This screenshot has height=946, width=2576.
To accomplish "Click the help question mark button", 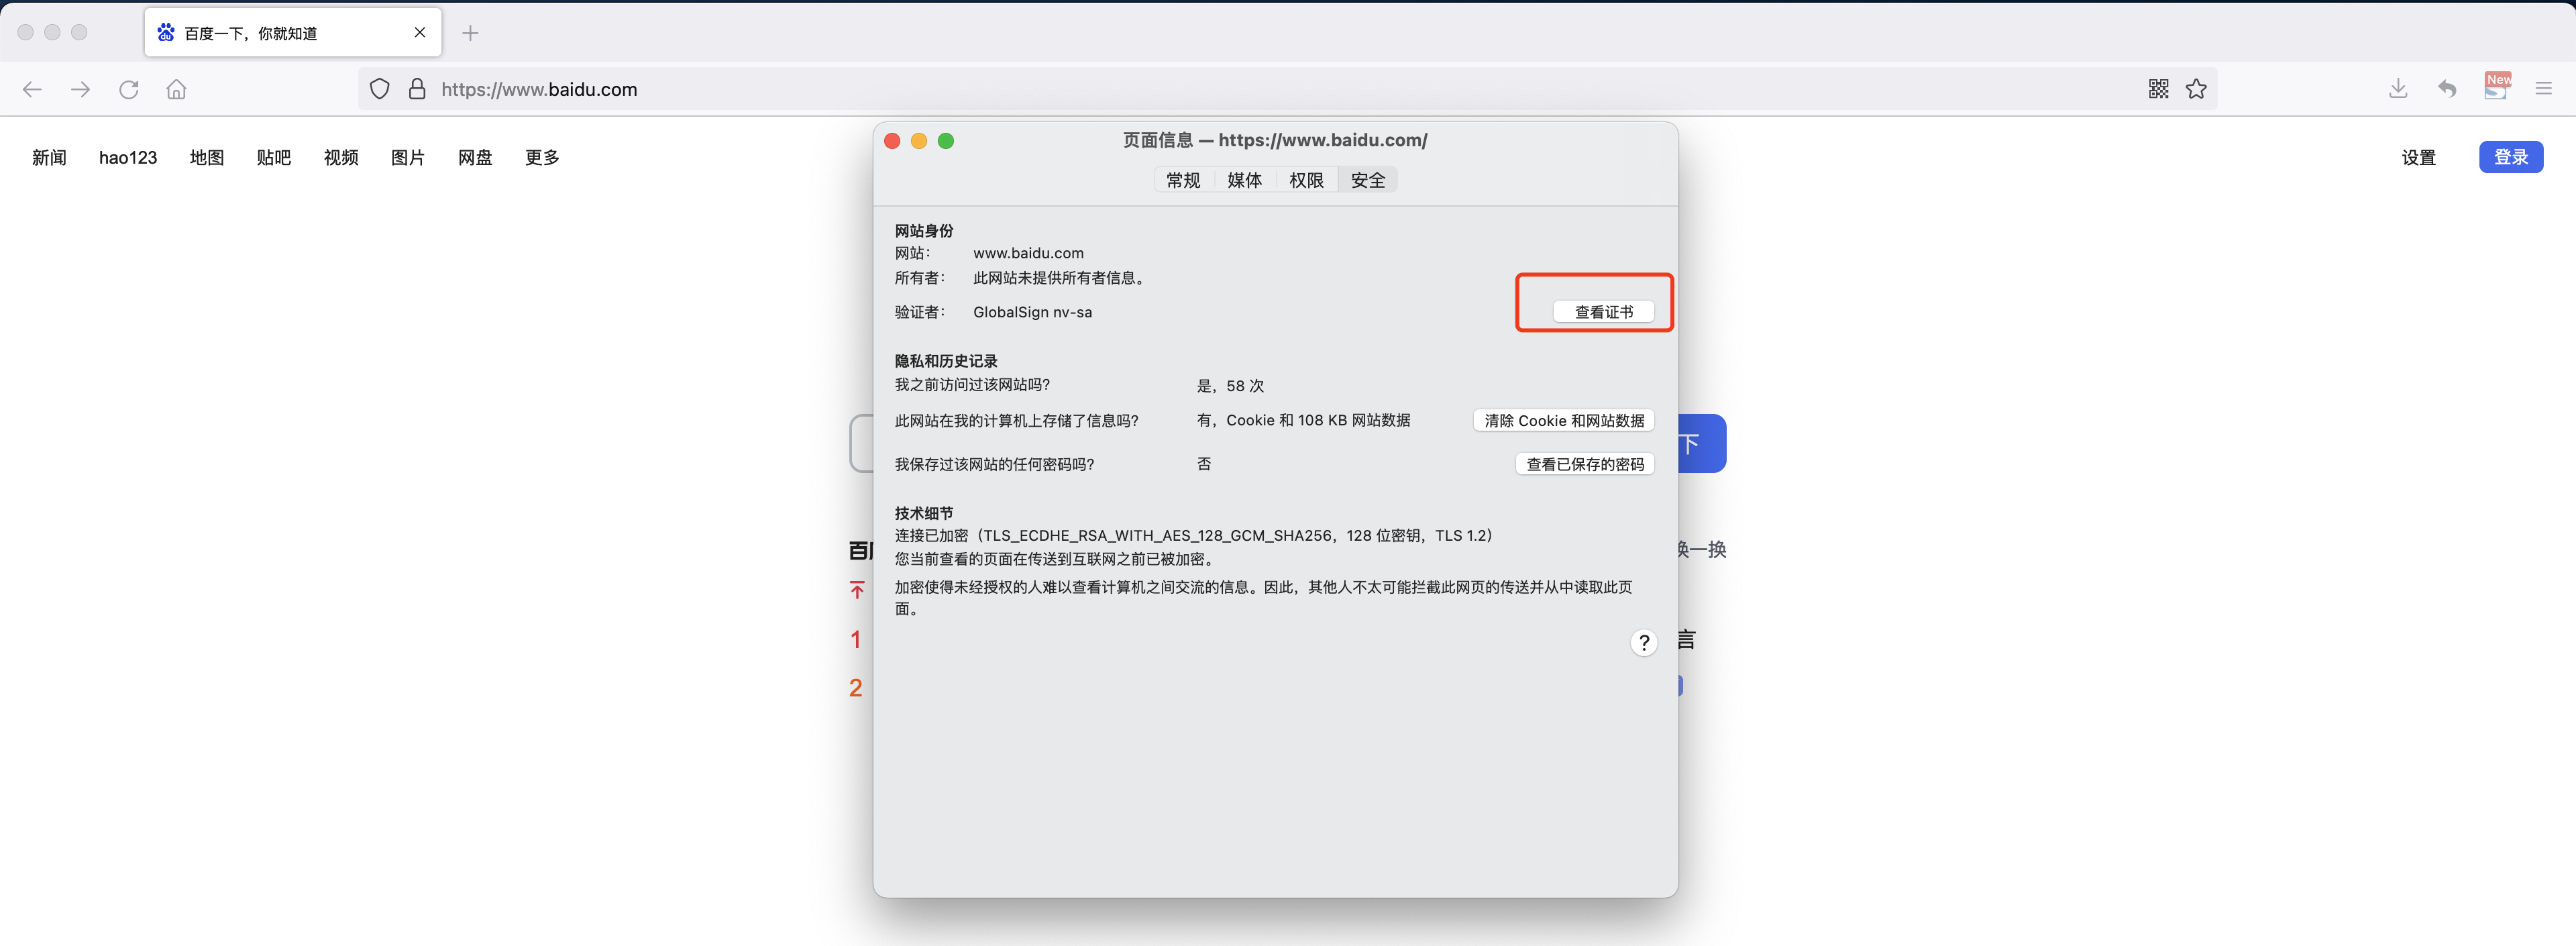I will tap(1644, 643).
